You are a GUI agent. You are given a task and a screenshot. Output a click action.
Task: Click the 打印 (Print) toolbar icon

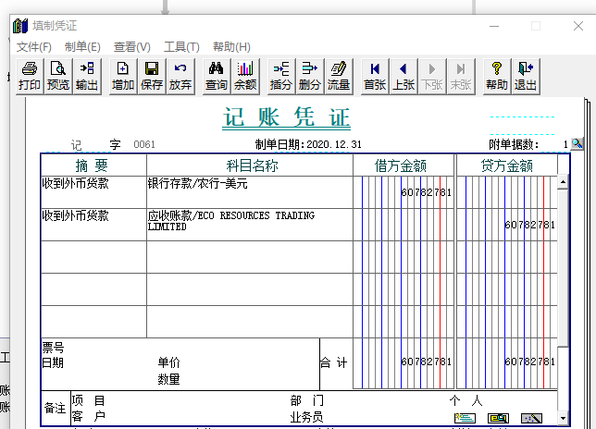click(x=30, y=77)
